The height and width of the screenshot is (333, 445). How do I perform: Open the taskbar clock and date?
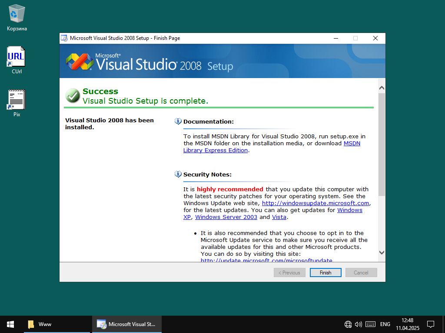point(408,324)
